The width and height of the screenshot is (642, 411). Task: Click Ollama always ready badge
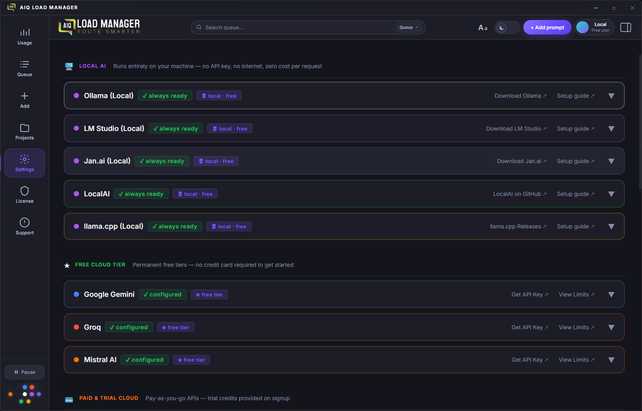[165, 96]
